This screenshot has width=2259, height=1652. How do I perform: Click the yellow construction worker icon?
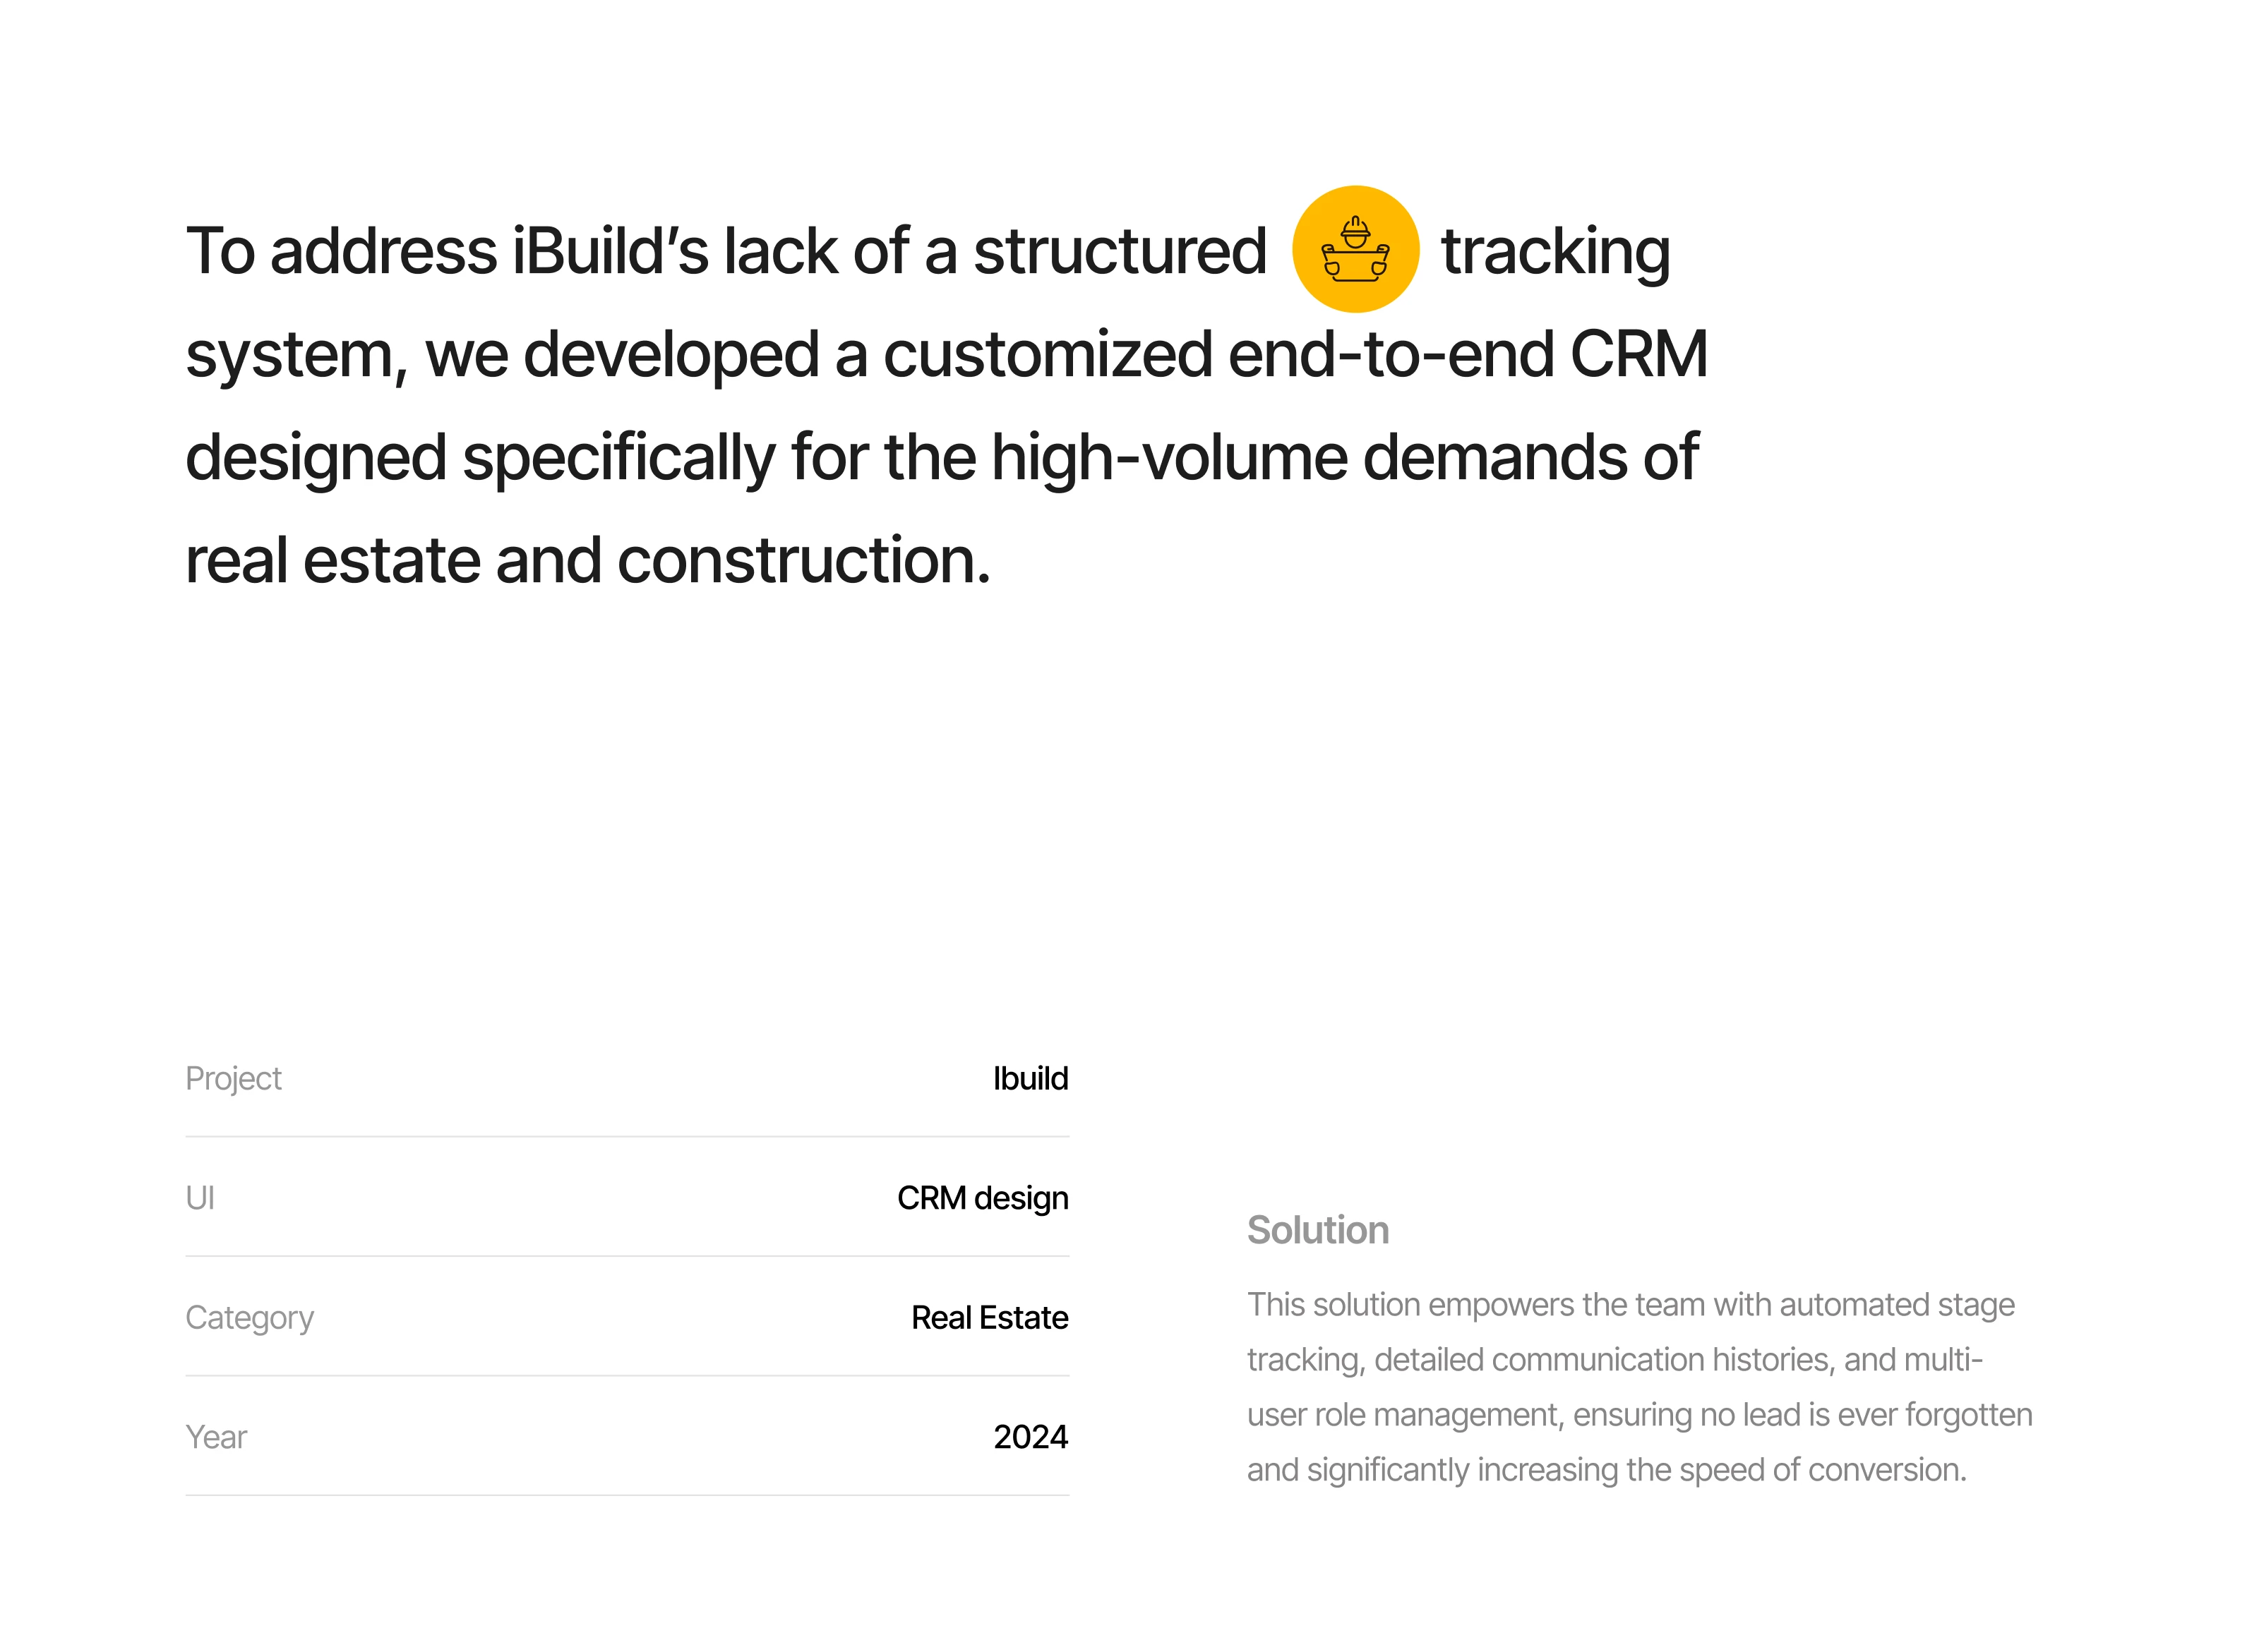click(1355, 249)
